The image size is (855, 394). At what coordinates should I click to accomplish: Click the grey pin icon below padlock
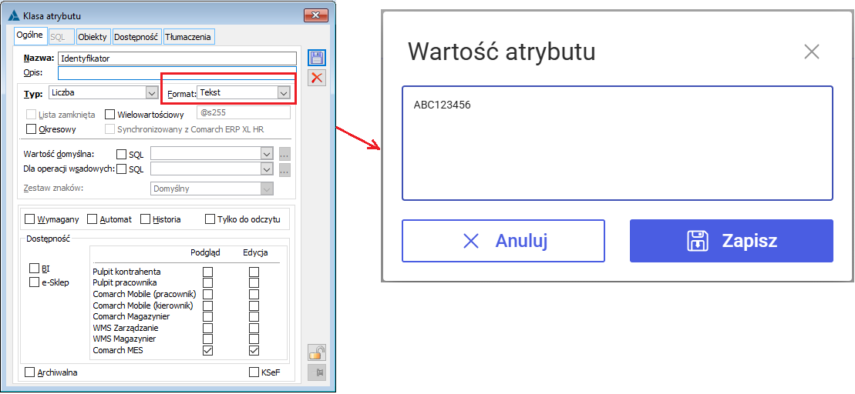point(317,372)
